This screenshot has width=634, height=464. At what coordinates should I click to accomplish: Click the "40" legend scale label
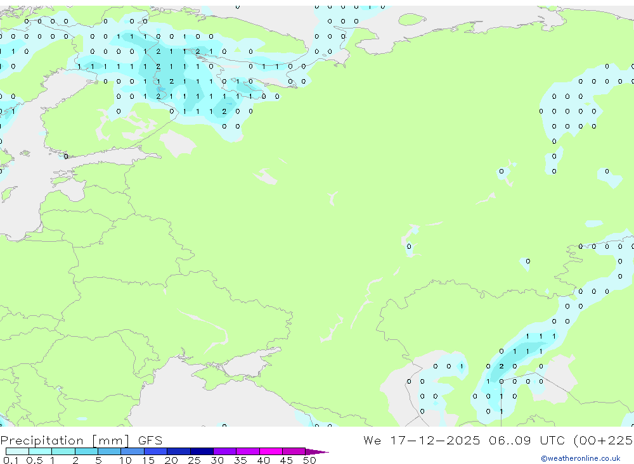pyautogui.click(x=263, y=460)
